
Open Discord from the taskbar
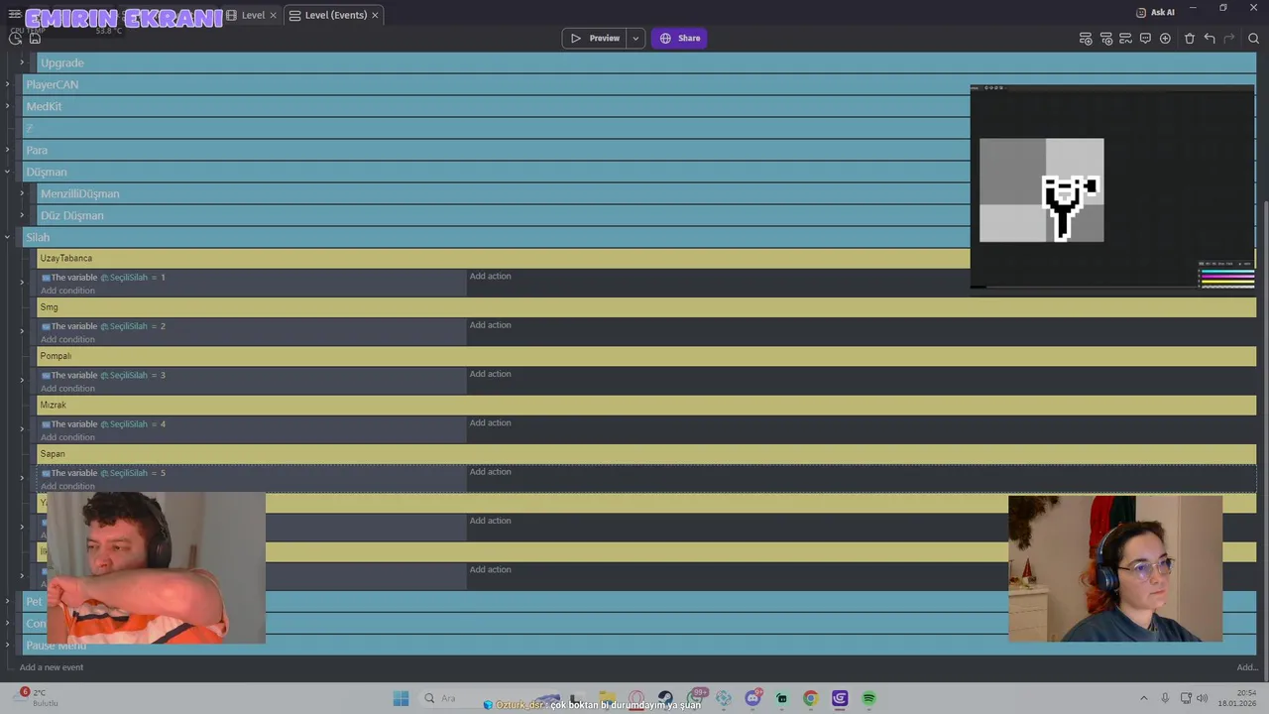[752, 698]
